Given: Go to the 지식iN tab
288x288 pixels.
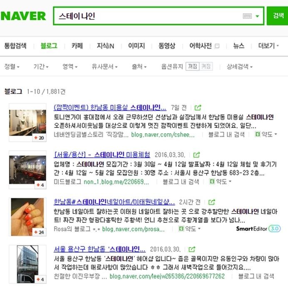Looking at the screenshot, I should pos(105,46).
